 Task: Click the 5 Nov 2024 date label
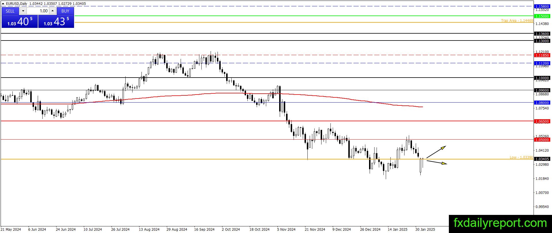286,229
